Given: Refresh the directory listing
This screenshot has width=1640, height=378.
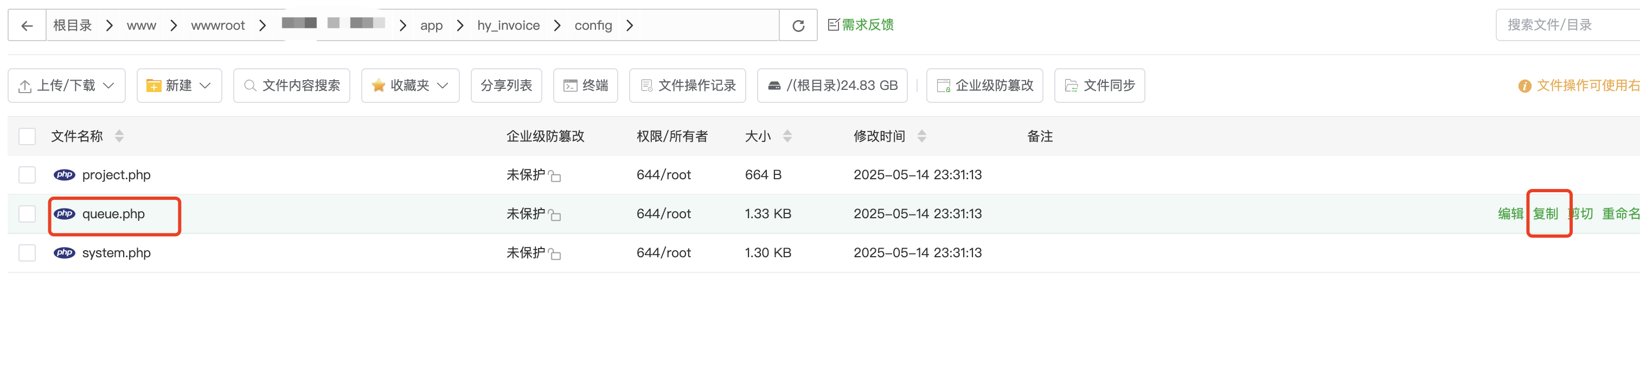Looking at the screenshot, I should pyautogui.click(x=798, y=25).
